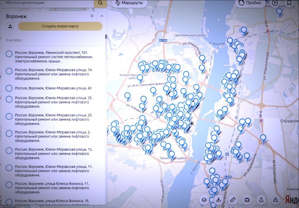Click the export icon beside Создать новую карту
The height and width of the screenshot is (208, 299).
coord(10,26)
